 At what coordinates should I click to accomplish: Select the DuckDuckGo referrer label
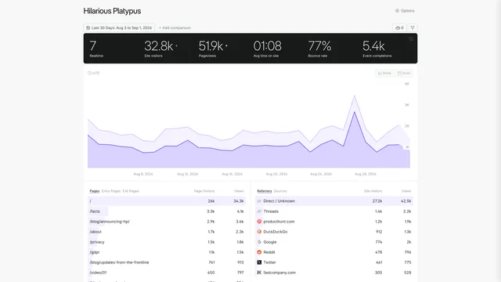(x=275, y=232)
